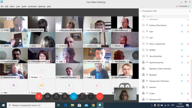Select Ivan Chumachenko video tile
The width and height of the screenshot is (192, 108).
(x=97, y=24)
